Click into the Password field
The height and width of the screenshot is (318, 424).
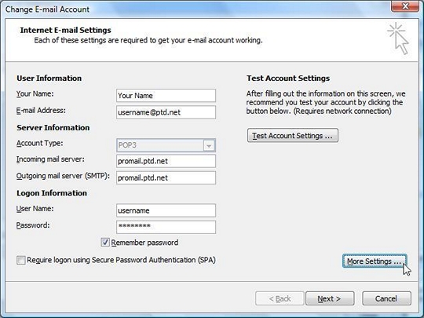click(x=166, y=227)
